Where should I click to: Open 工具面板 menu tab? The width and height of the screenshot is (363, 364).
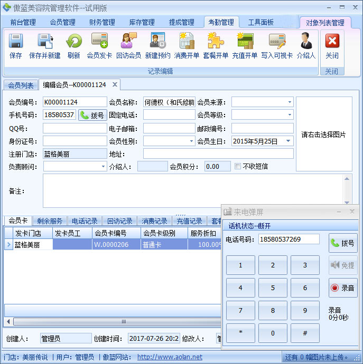click(x=260, y=22)
